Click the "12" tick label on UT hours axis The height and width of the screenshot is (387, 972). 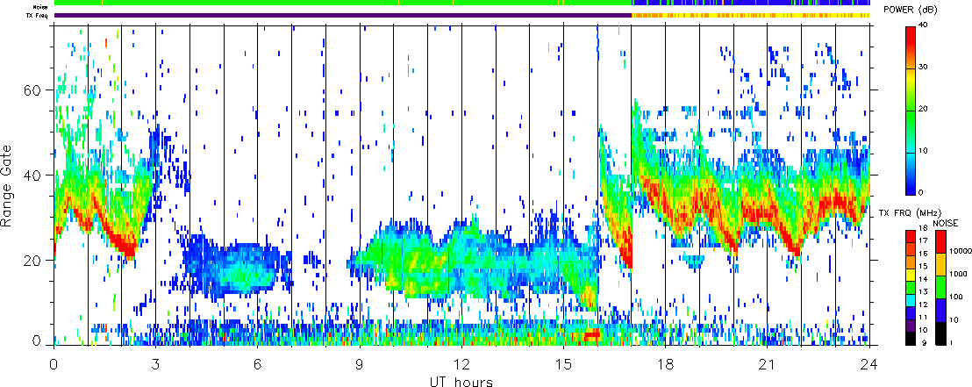pyautogui.click(x=461, y=364)
